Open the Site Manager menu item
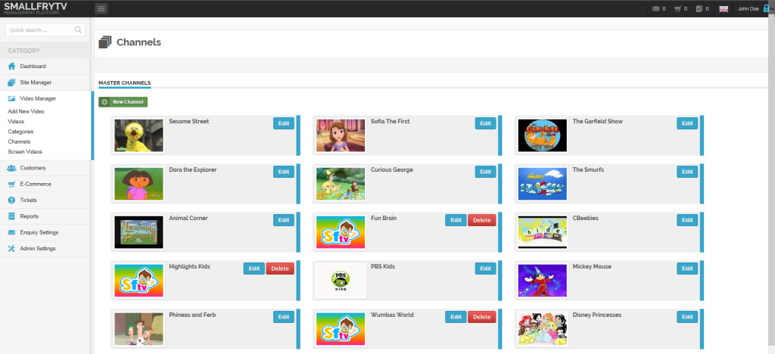The image size is (775, 354). point(45,82)
